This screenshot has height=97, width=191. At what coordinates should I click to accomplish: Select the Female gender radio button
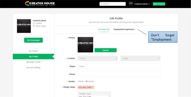pyautogui.click(x=86, y=81)
